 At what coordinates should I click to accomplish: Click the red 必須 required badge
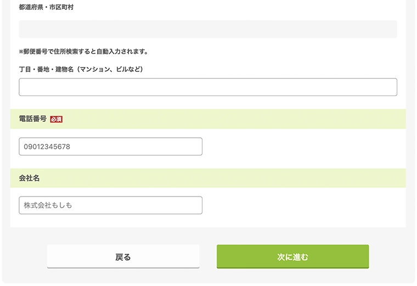pyautogui.click(x=56, y=119)
